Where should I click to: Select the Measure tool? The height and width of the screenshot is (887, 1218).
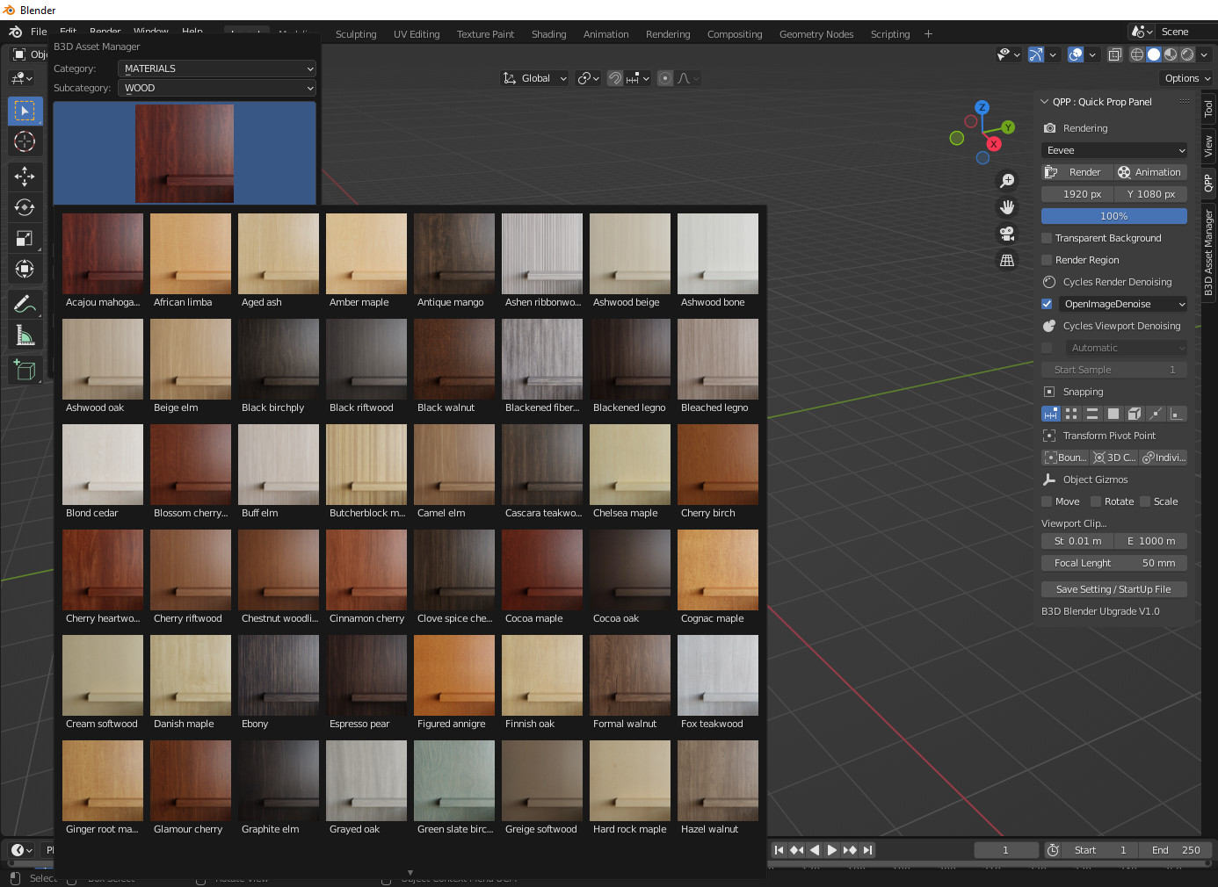click(25, 335)
